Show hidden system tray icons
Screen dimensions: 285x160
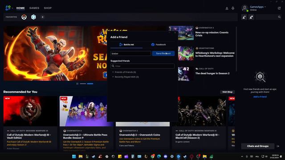[x=242, y=156]
